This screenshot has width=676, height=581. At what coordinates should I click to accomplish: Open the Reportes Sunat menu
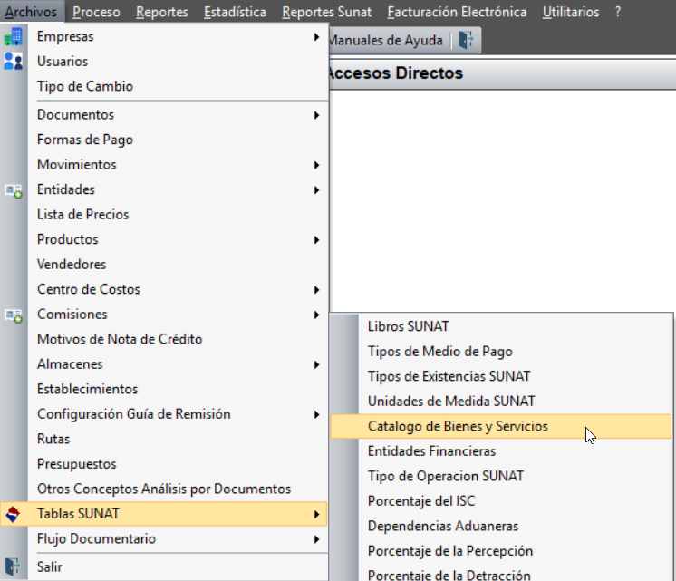[x=327, y=12]
